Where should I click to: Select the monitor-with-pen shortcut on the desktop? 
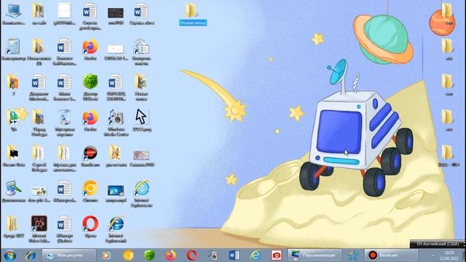pyautogui.click(x=13, y=191)
